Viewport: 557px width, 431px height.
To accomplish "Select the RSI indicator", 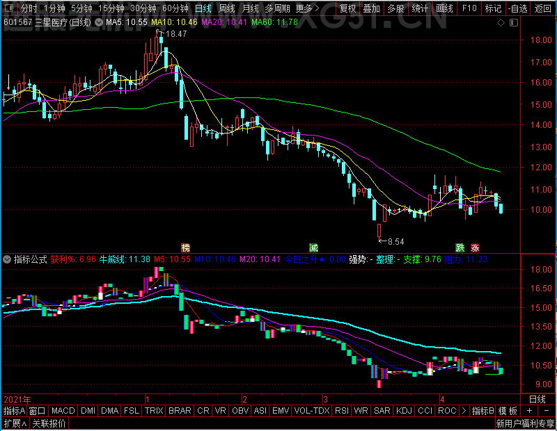I will (342, 410).
